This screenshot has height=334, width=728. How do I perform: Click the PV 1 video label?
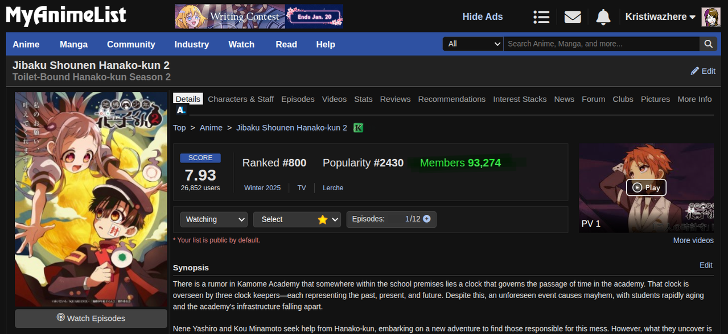tap(591, 224)
